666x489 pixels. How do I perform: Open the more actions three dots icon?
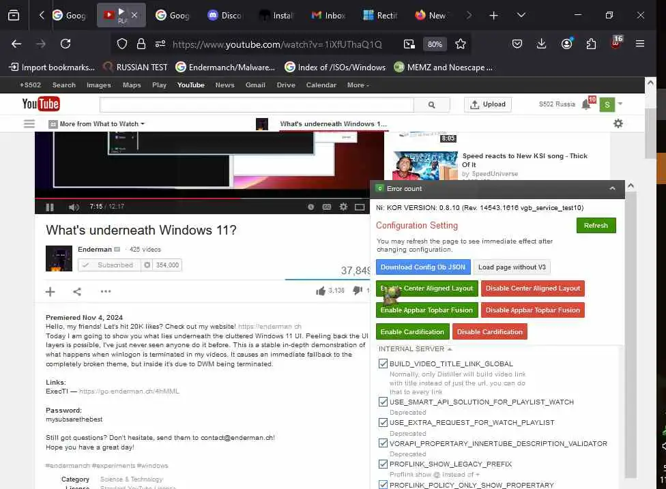pyautogui.click(x=106, y=291)
